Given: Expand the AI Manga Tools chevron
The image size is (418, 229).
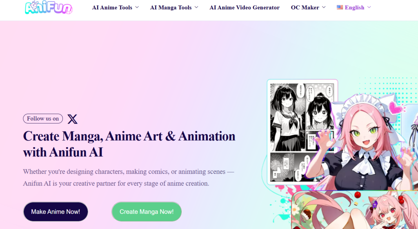Looking at the screenshot, I should tap(196, 7).
